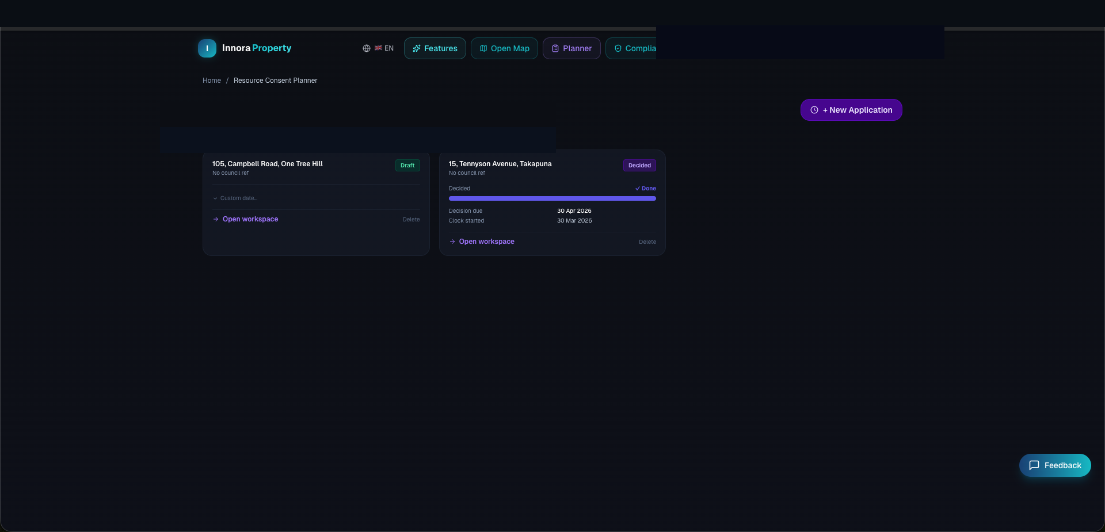The height and width of the screenshot is (532, 1105).
Task: Click the sparkle icon in Features button
Action: click(417, 48)
